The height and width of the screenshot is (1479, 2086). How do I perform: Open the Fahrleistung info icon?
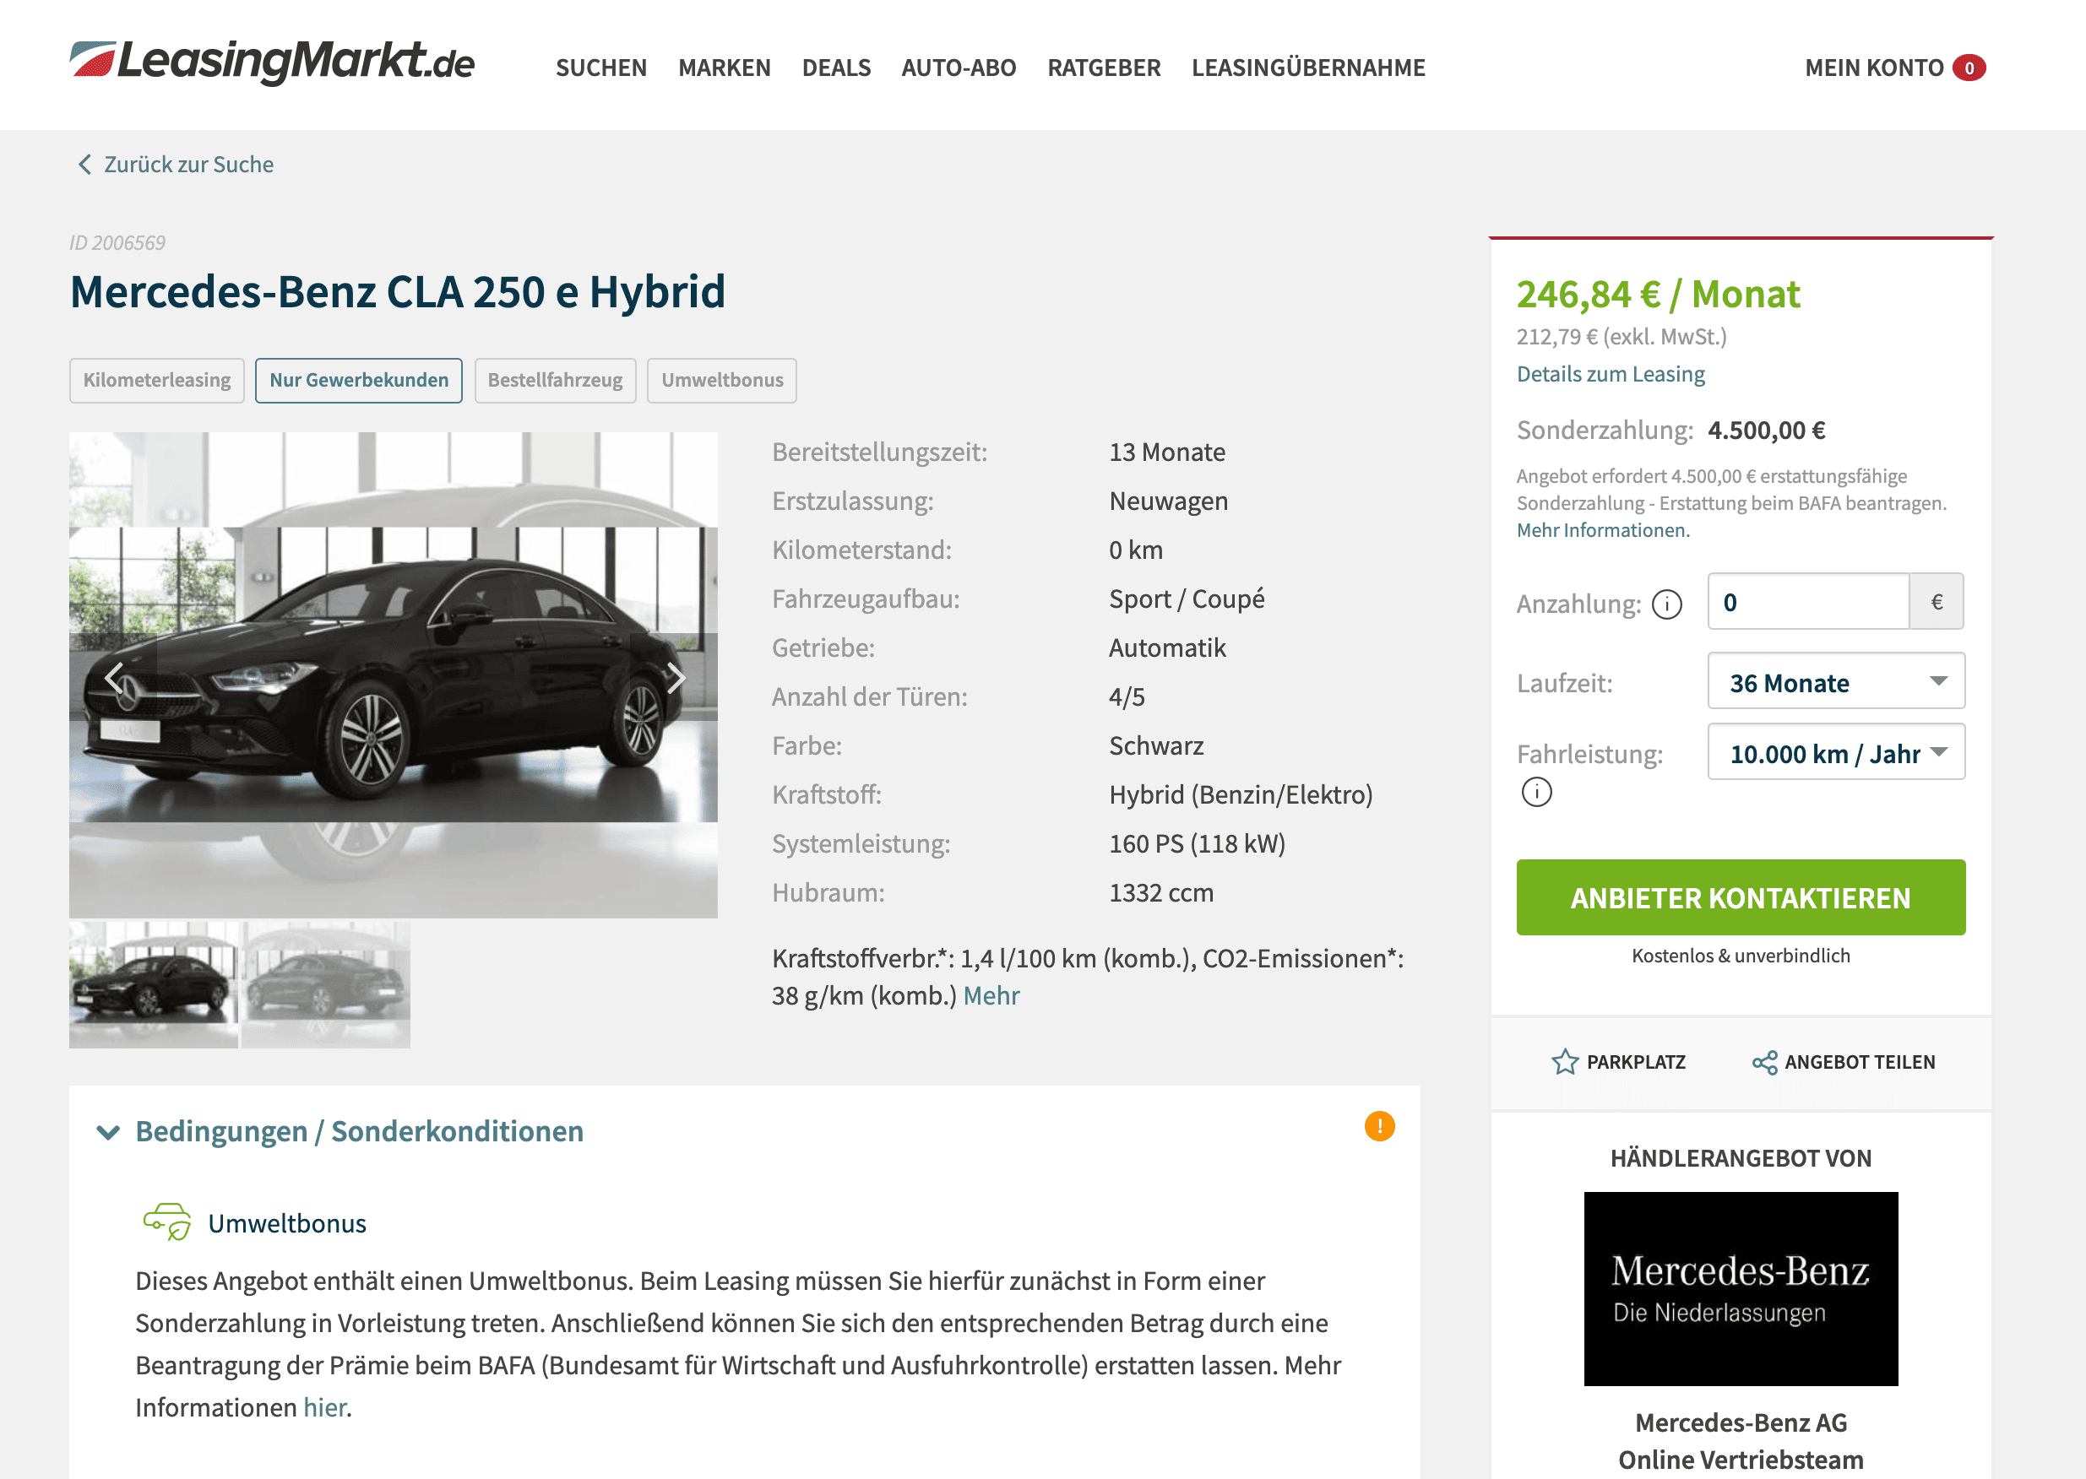[1536, 791]
